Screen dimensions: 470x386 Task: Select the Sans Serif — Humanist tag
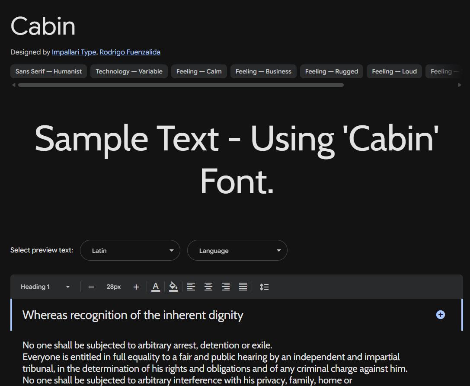coord(48,71)
